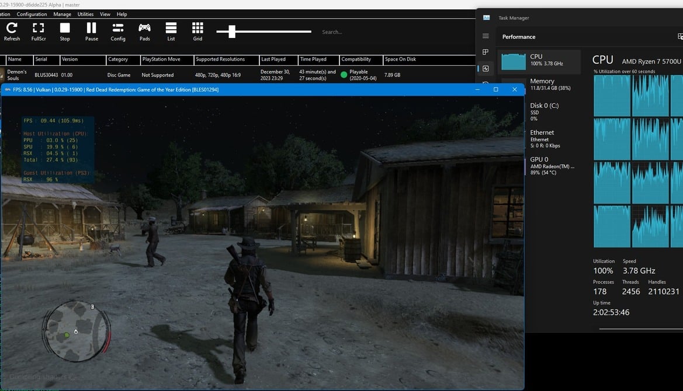
Task: Switch the game list to List view
Action: (x=171, y=32)
